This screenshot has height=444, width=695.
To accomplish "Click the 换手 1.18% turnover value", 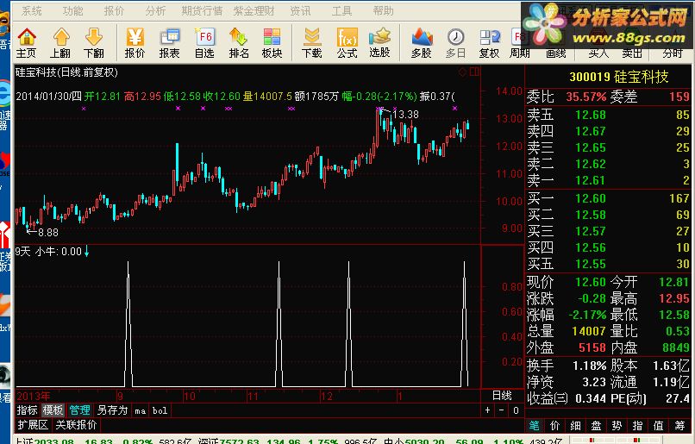I will click(x=589, y=366).
